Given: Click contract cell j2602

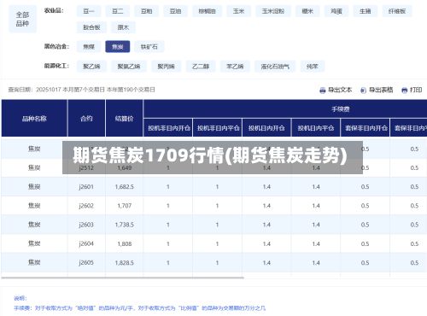Looking at the screenshot, I should [x=86, y=206].
